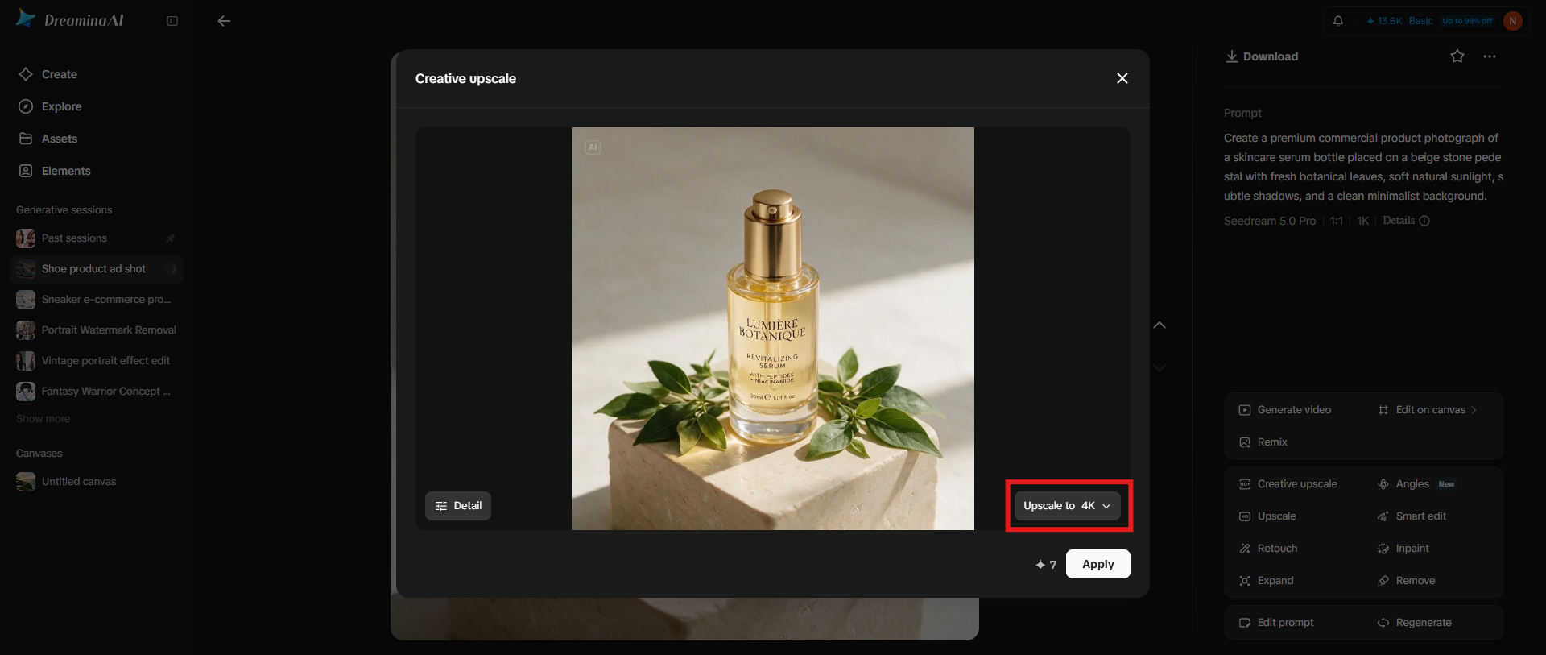The height and width of the screenshot is (655, 1546).
Task: Select the Upscale tool
Action: click(x=1268, y=516)
